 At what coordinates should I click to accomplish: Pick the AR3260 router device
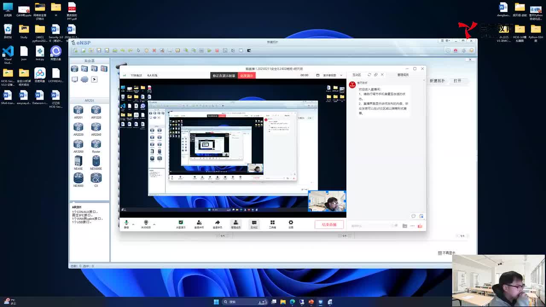pos(78,146)
